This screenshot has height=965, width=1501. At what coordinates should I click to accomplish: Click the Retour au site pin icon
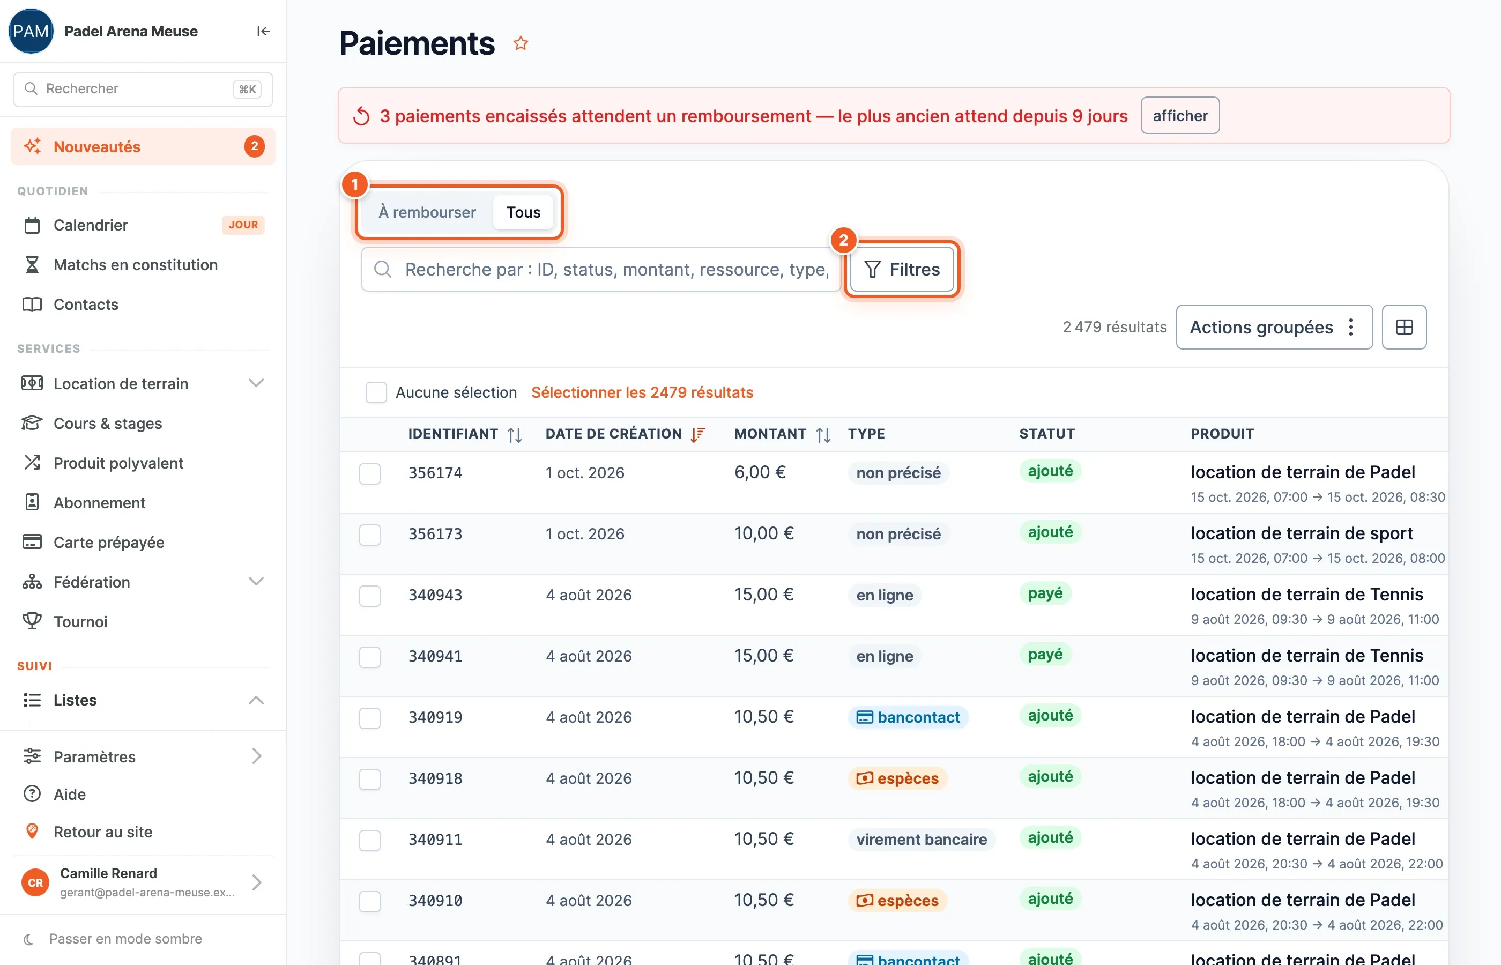click(x=32, y=832)
